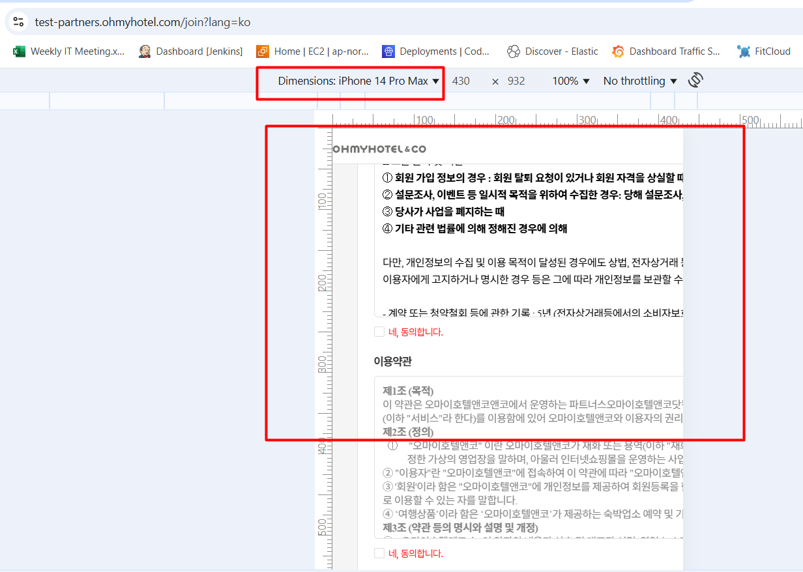Screen dimensions: 803x572
Task: Click the OHMYHOTEL&CO logo
Action: [379, 149]
